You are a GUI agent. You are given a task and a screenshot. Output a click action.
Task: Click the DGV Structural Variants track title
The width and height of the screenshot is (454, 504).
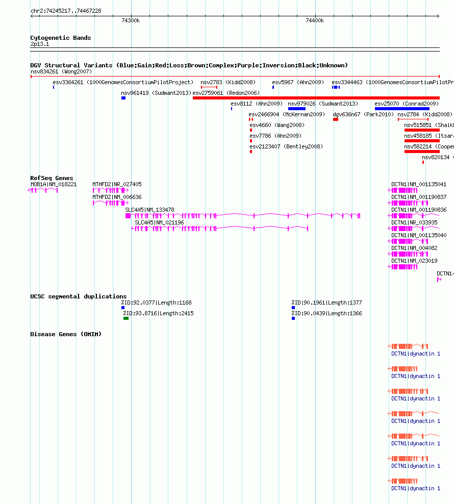pos(189,65)
